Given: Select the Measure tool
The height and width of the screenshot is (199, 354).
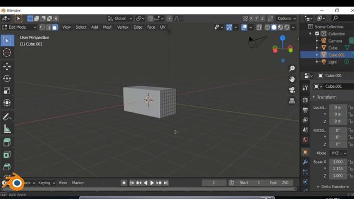Looking at the screenshot, I should point(7,129).
